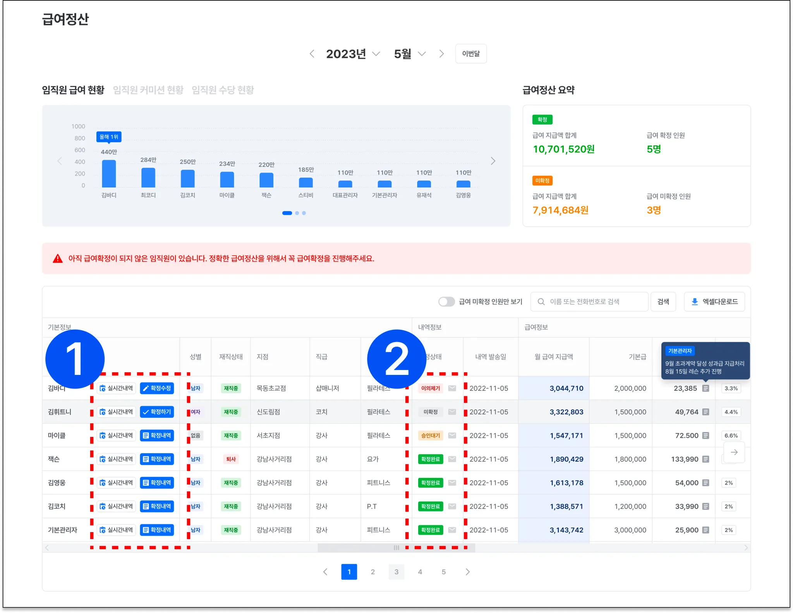Viewport: 793px width, 613px height.
Task: Click the search magnifier icon
Action: [541, 301]
